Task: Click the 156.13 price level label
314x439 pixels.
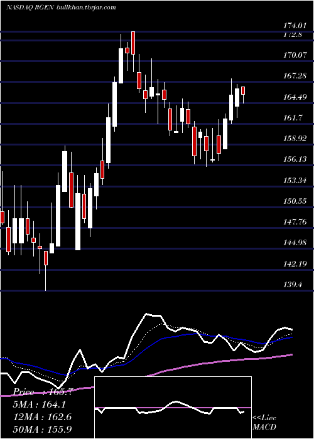Action: tap(295, 159)
